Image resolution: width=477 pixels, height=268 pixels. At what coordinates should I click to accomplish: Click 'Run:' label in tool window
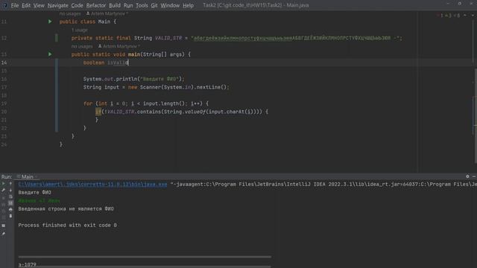point(7,176)
